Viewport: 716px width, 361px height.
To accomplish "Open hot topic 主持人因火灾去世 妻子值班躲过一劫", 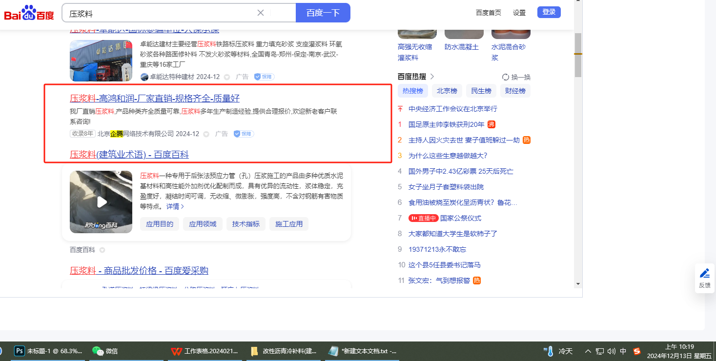I will (464, 140).
